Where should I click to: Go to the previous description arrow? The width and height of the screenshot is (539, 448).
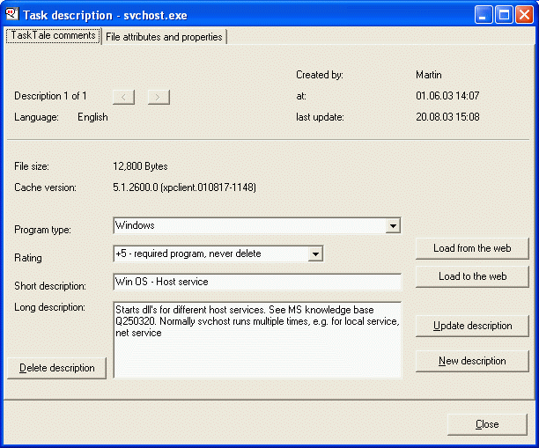(x=124, y=96)
